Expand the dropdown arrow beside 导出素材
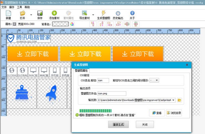Viewport: 205px width, 134px height. (93, 15)
